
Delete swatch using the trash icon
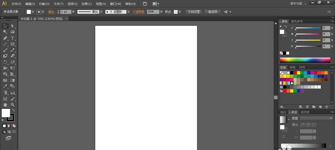[x=326, y=107]
